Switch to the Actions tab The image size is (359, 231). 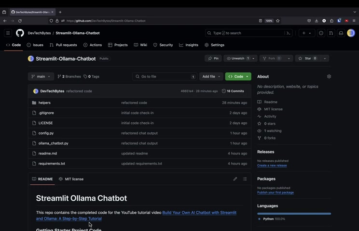tap(93, 45)
